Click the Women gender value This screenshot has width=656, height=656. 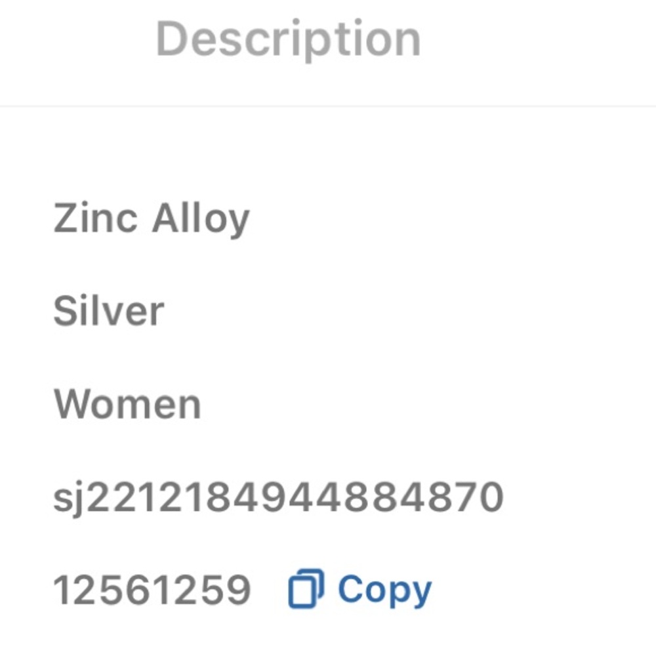coord(127,405)
